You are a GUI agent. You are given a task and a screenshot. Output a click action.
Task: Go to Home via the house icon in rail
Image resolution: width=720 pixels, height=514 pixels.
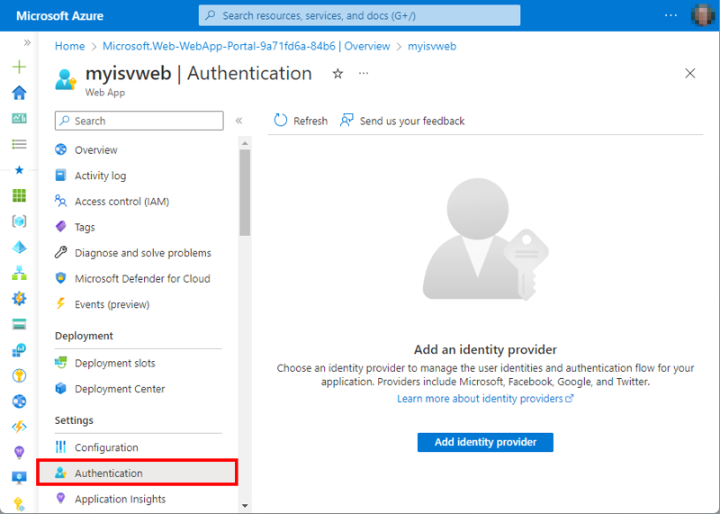click(x=19, y=93)
